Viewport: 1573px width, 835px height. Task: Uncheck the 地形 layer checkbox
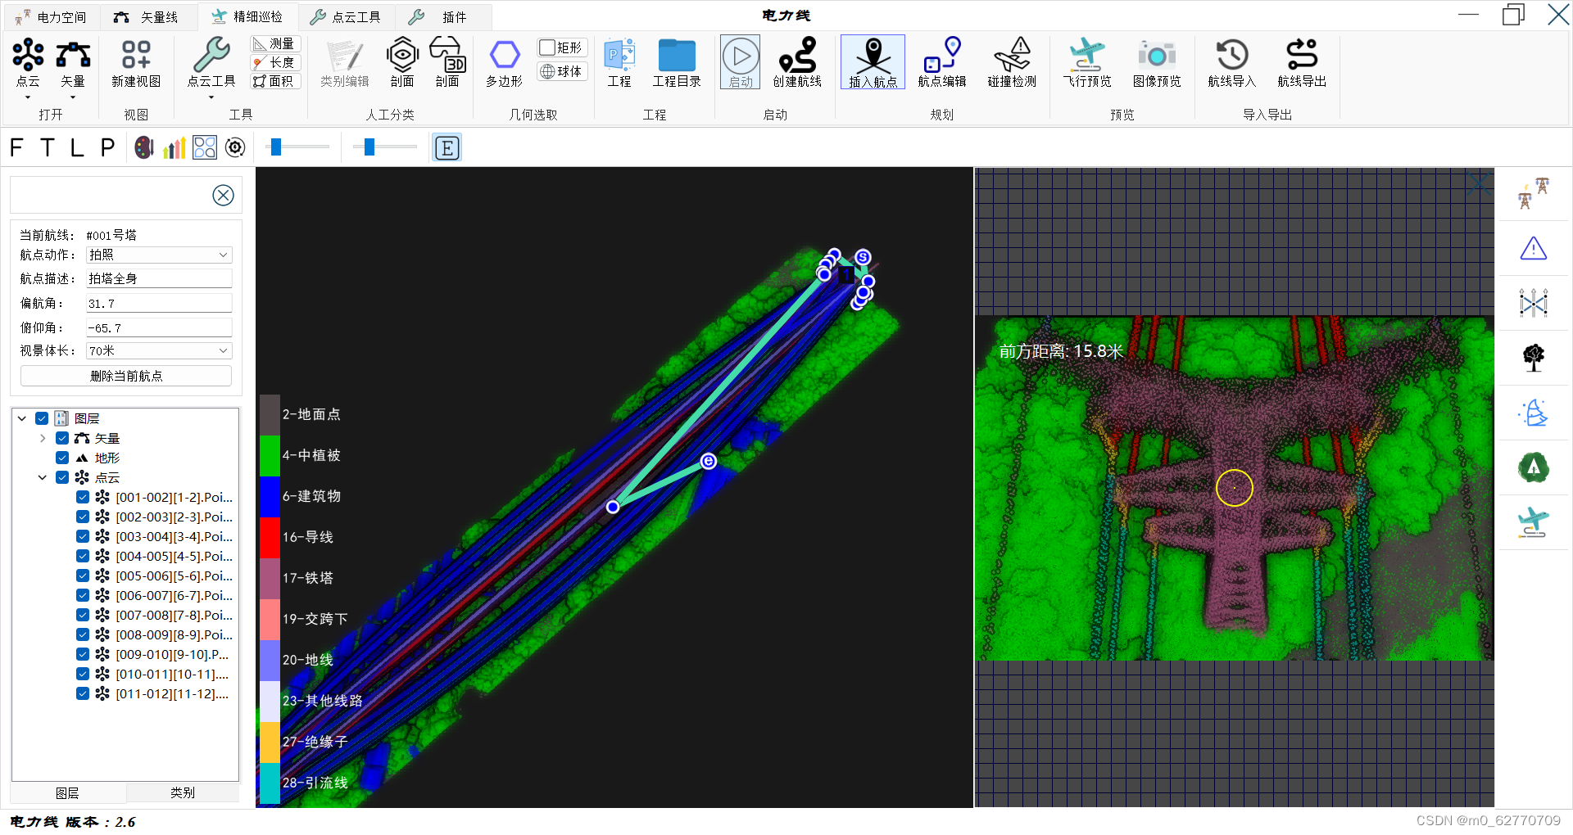click(x=62, y=458)
